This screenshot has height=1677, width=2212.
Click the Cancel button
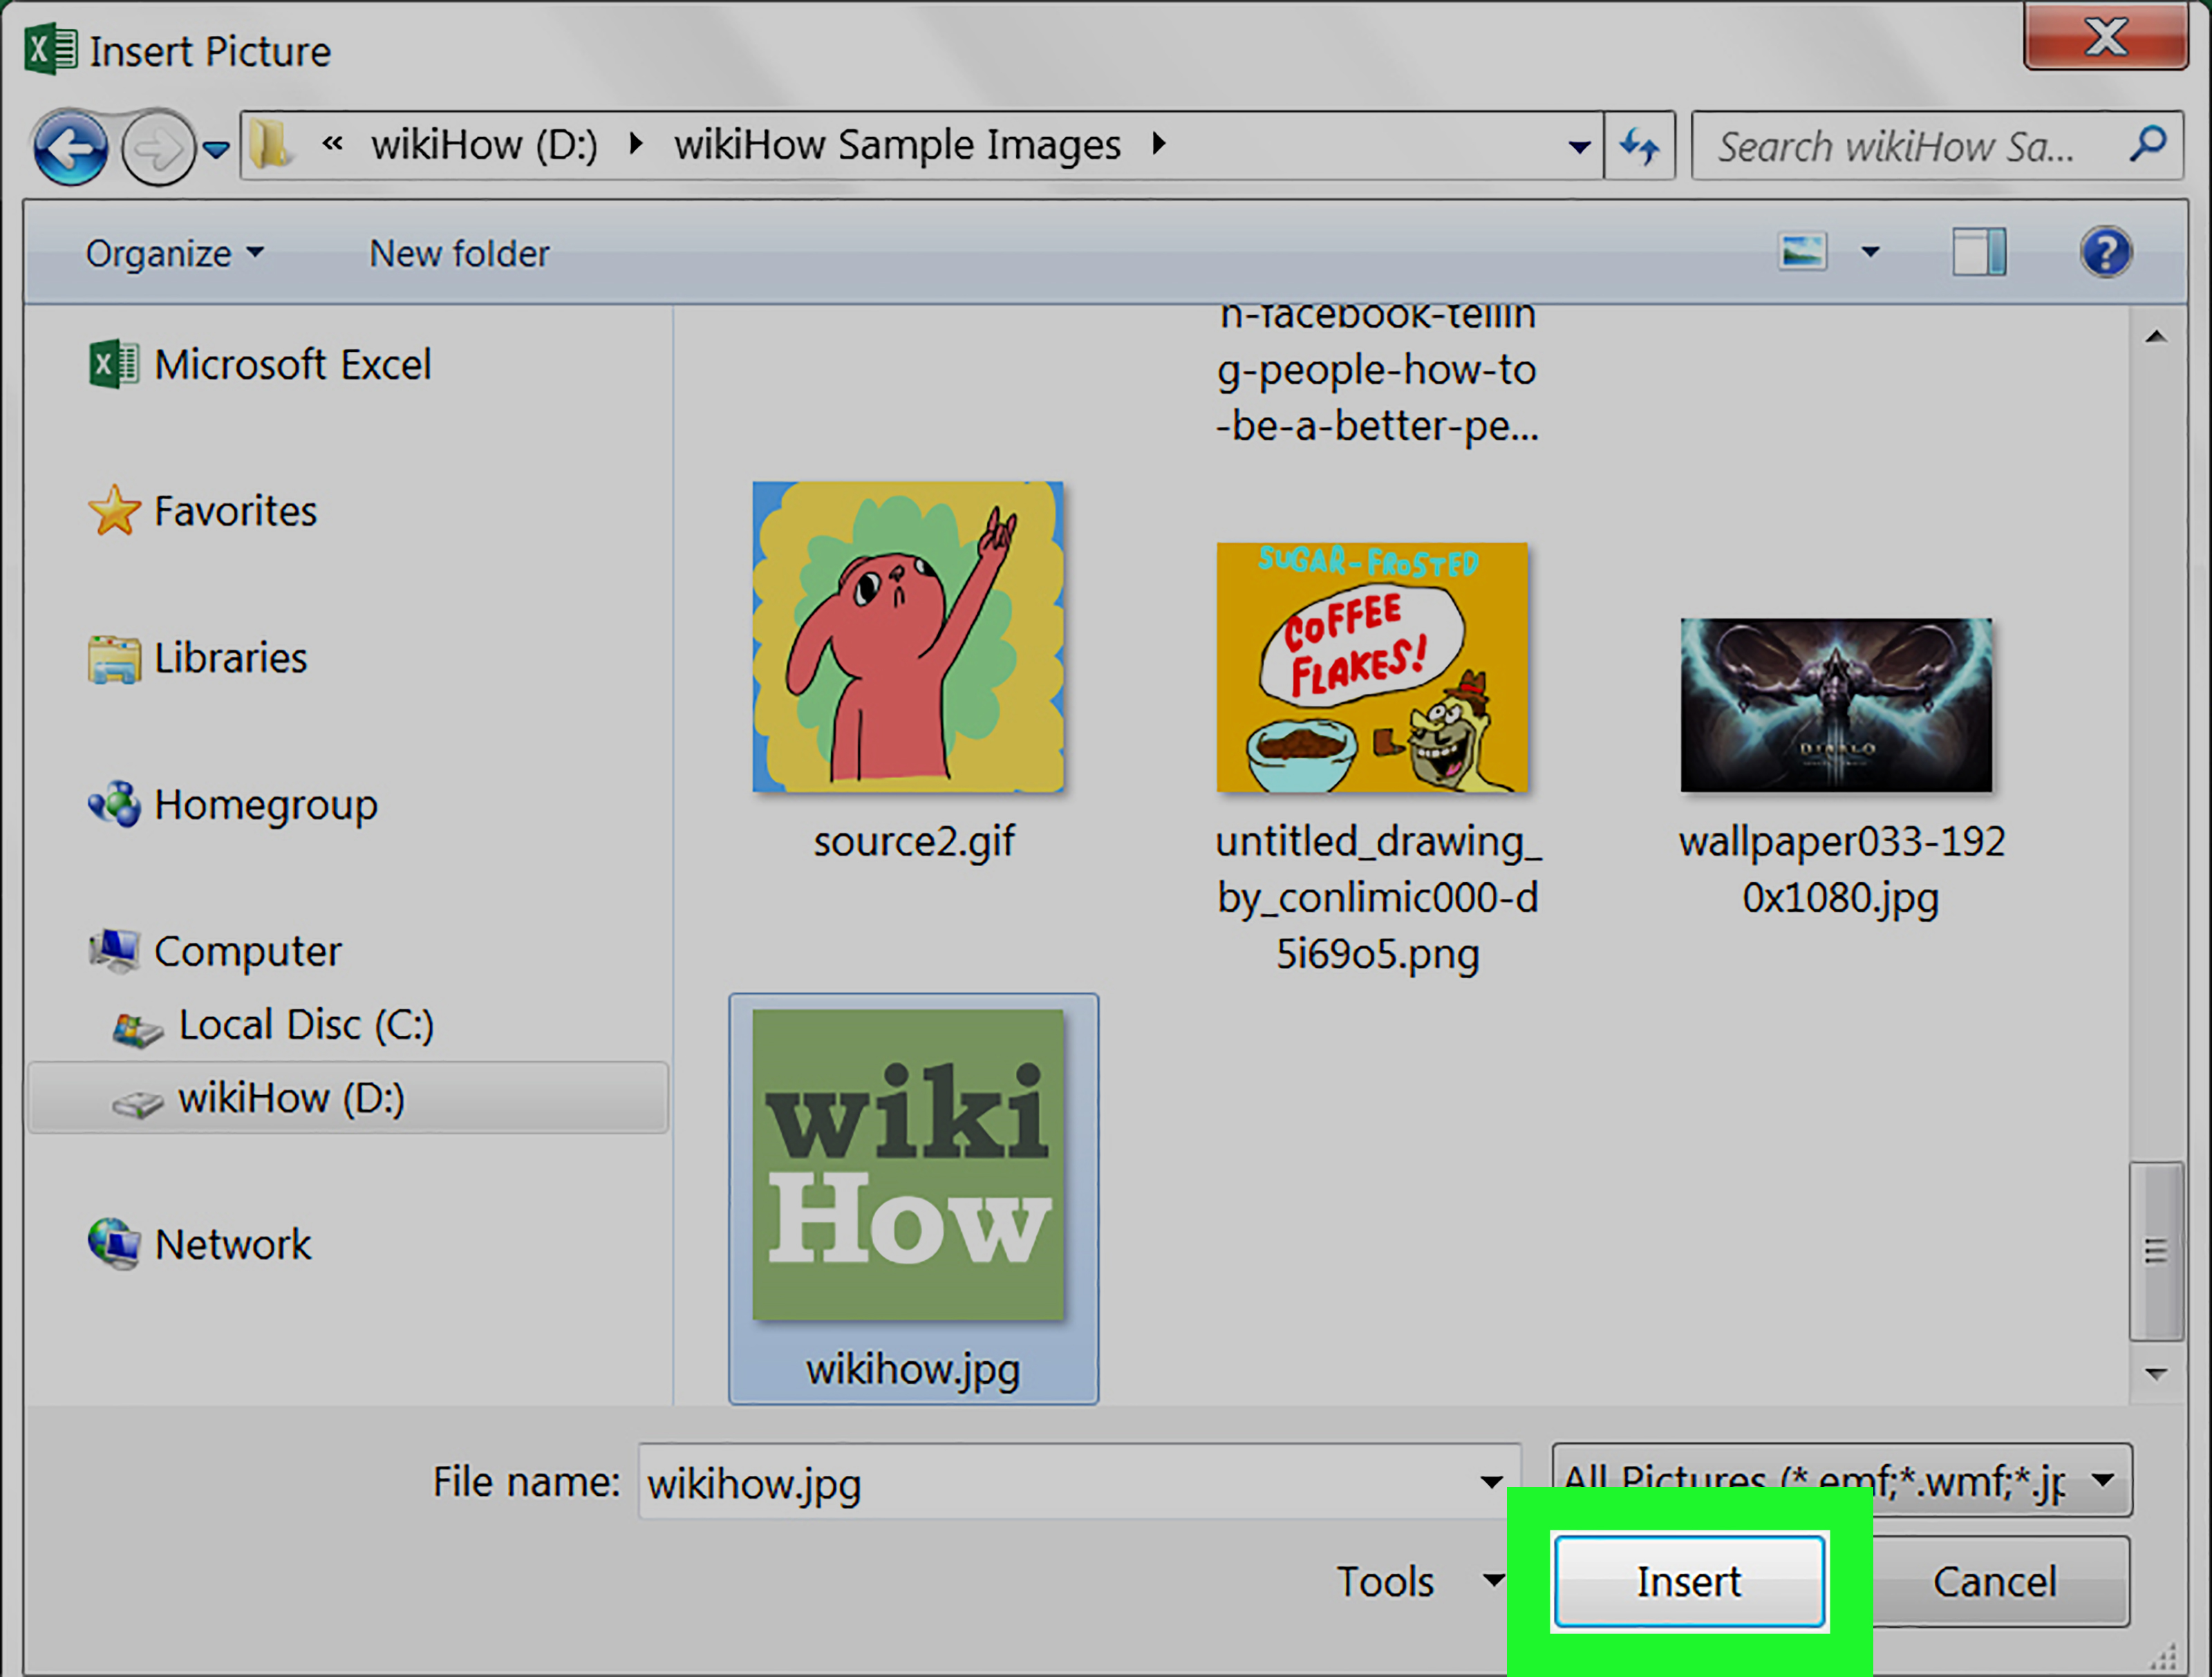(x=1996, y=1582)
